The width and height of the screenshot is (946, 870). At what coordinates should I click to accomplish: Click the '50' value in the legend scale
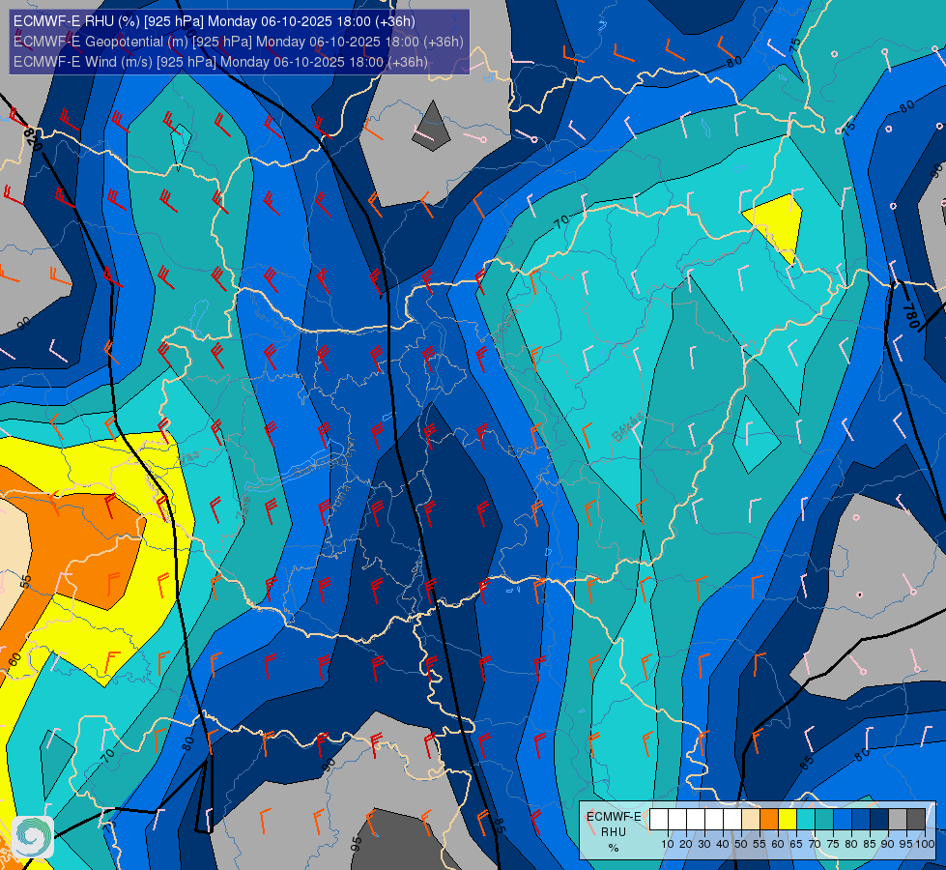coord(741,844)
